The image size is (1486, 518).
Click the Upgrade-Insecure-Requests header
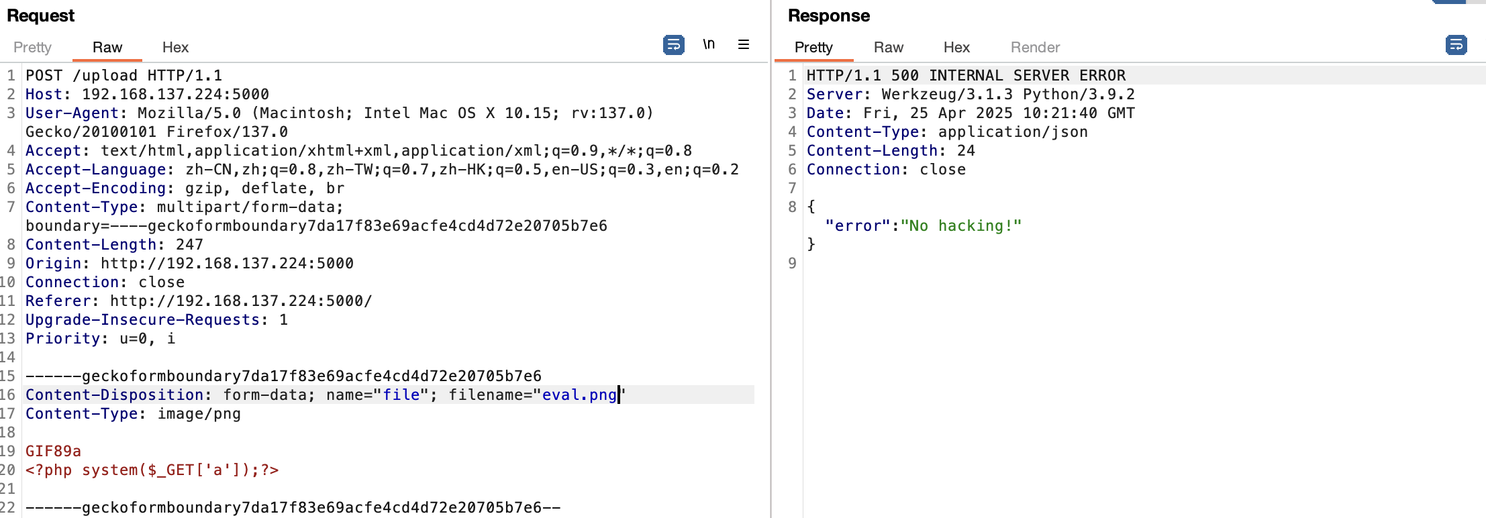[x=156, y=319]
